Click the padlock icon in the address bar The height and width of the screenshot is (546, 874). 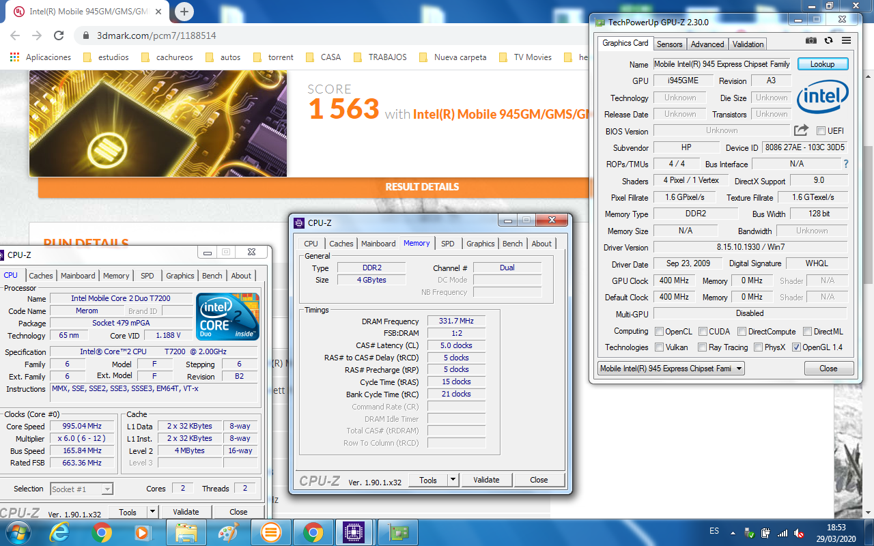[x=86, y=35]
